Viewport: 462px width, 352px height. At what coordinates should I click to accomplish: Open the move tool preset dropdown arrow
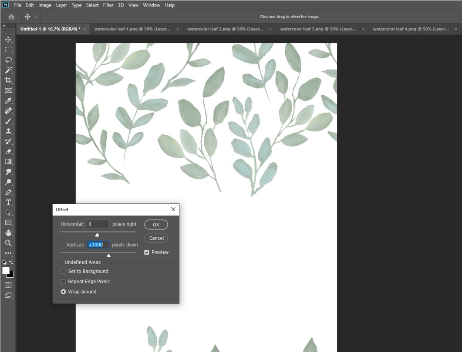pos(36,17)
